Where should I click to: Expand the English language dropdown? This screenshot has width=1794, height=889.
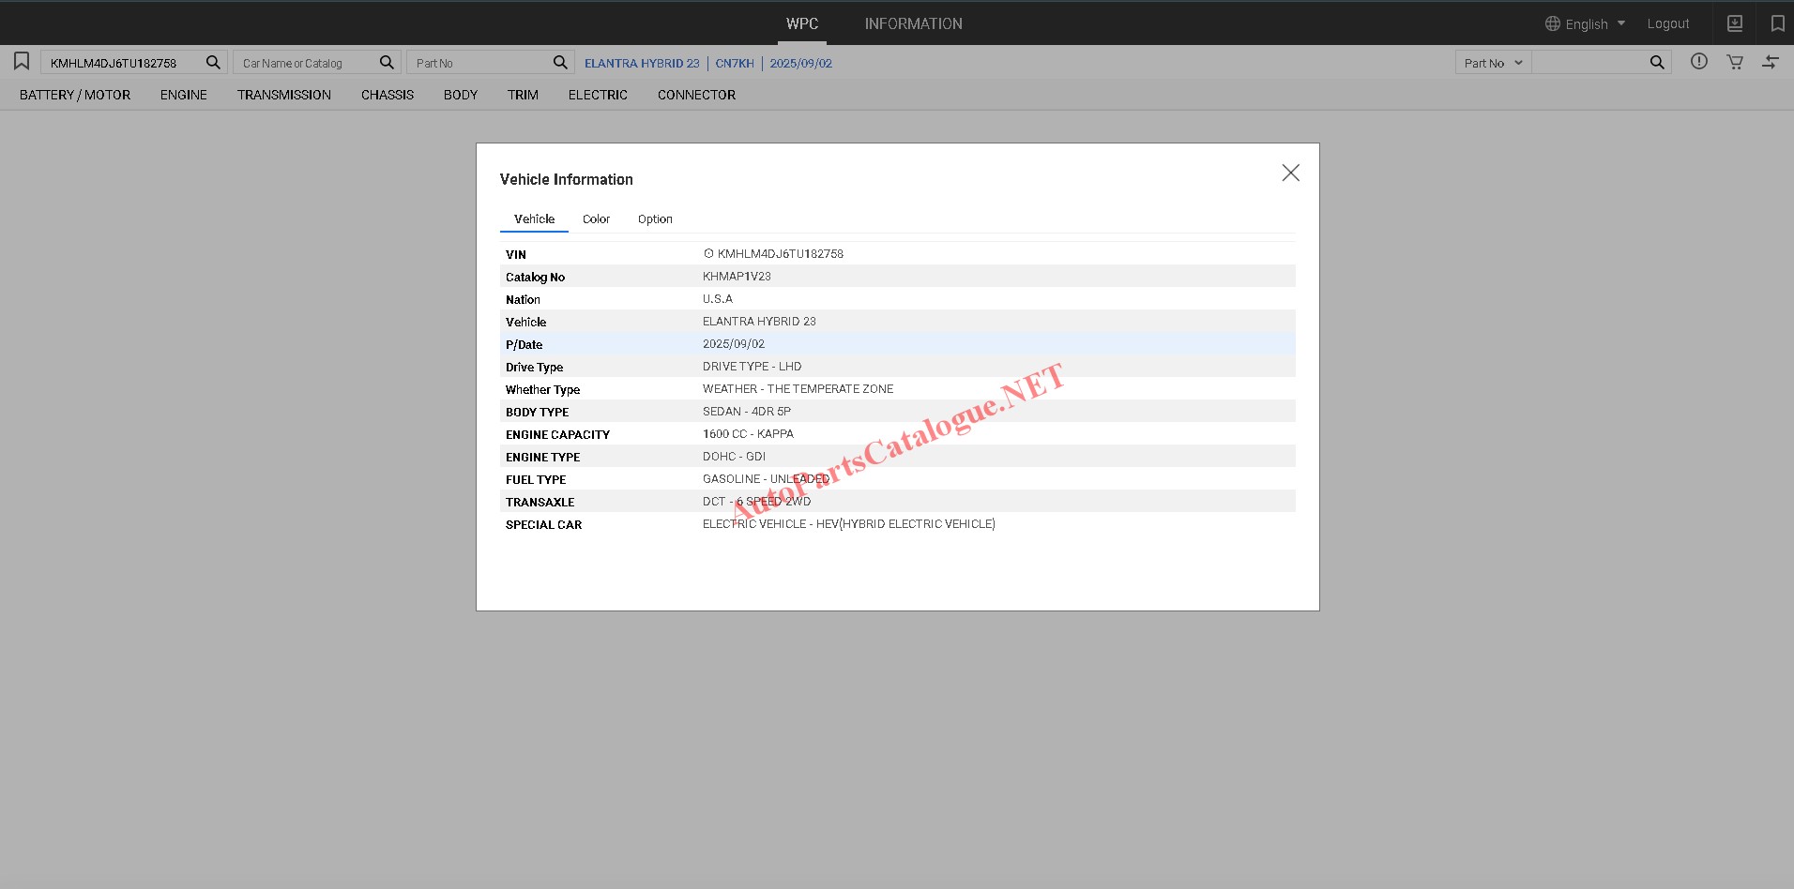pyautogui.click(x=1586, y=23)
